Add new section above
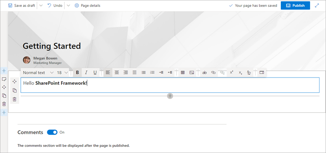Screen dimensions: 326x153 pyautogui.click(x=4, y=71)
